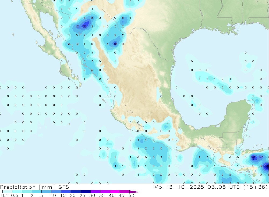This screenshot has height=197, width=269.
Task: Select the 2–5 mm legend color swatch
Action: [x=37, y=192]
